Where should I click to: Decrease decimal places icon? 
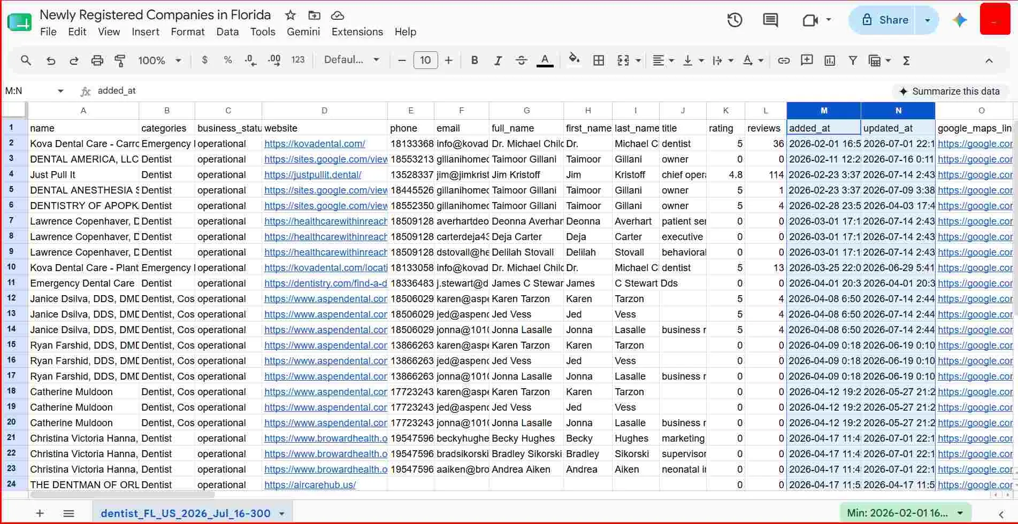(250, 60)
